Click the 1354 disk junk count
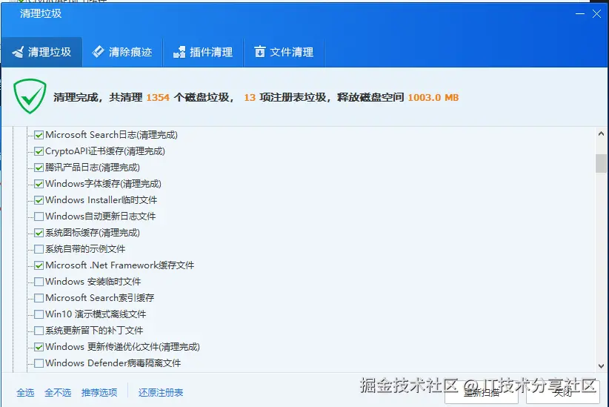The height and width of the screenshot is (407, 609). tap(158, 98)
